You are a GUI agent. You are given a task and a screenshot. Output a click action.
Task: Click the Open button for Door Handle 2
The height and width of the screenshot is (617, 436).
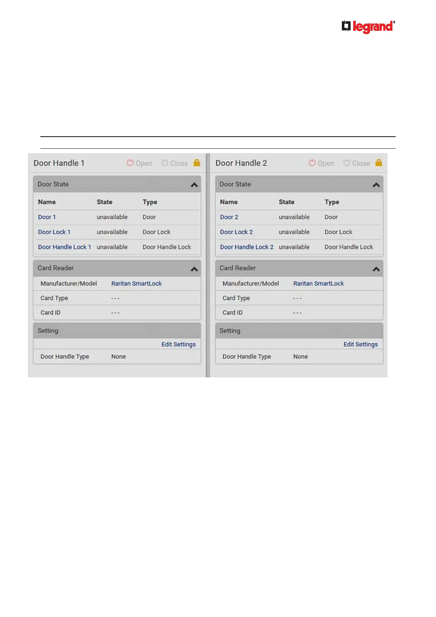321,163
